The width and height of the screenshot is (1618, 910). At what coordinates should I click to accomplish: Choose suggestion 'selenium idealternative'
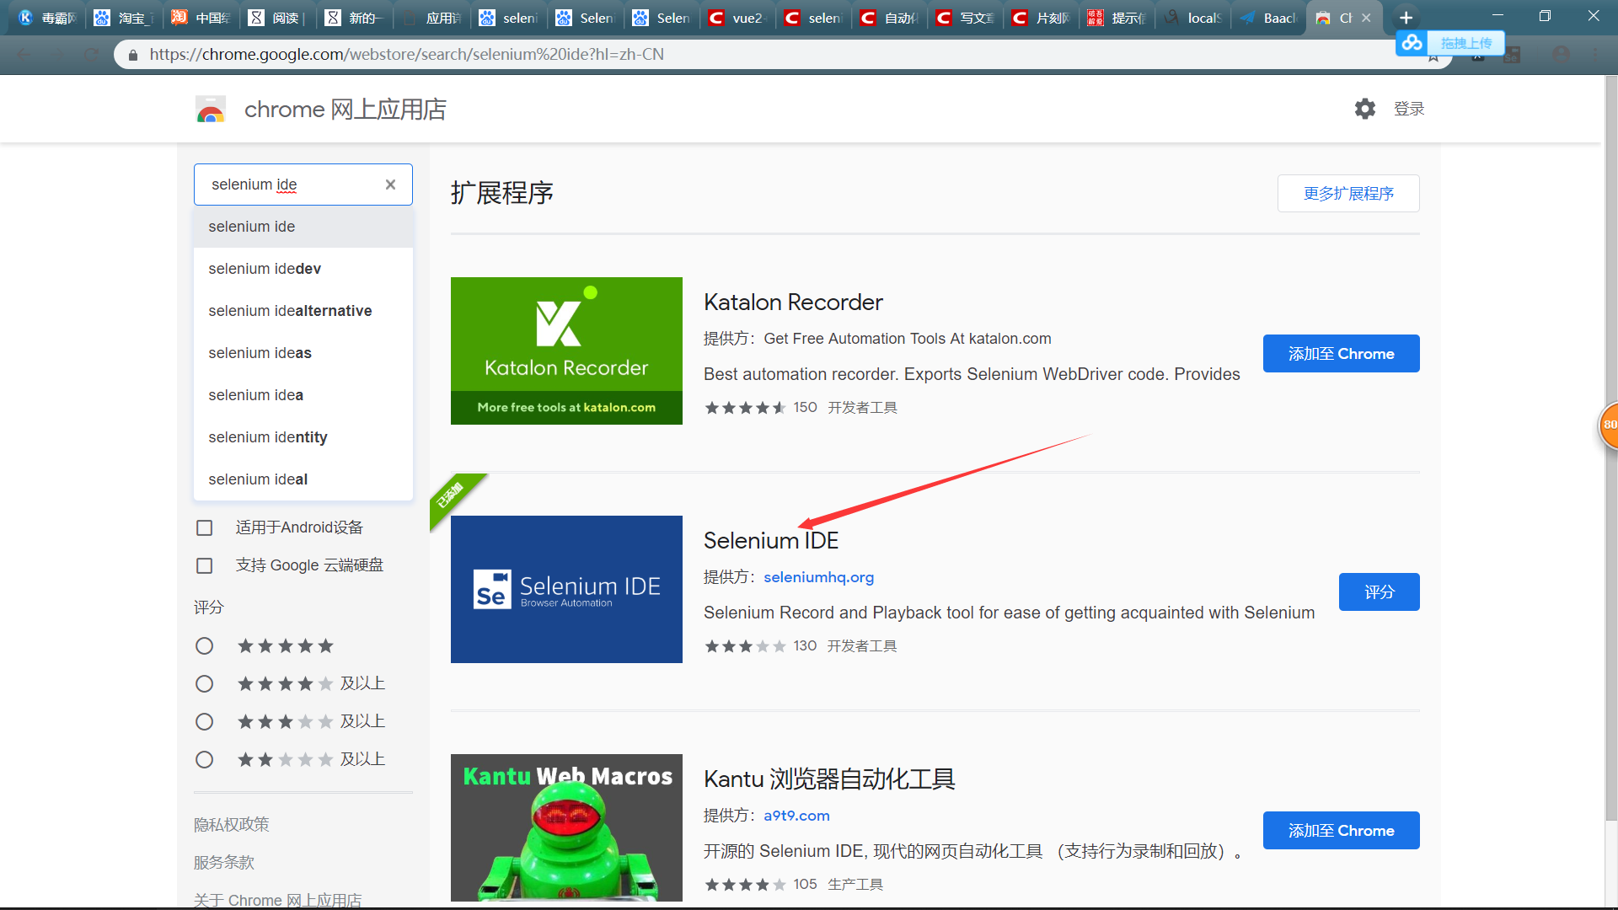[x=303, y=311]
